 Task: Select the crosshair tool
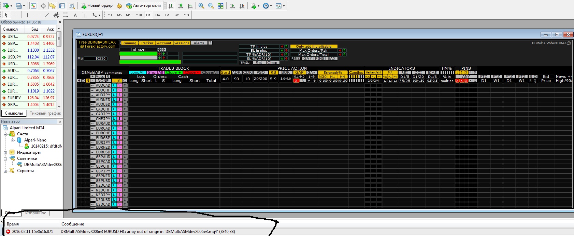coord(16,15)
